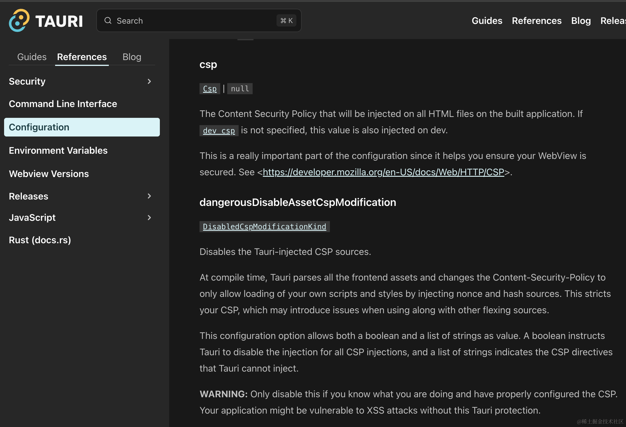Open the Mozilla CSP documentation link

click(x=383, y=172)
